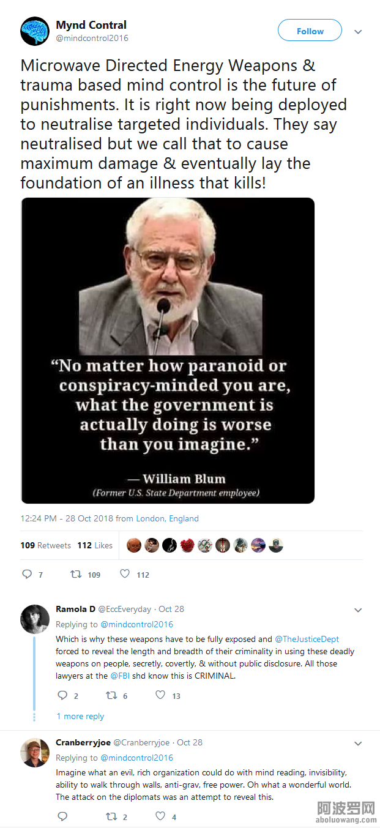This screenshot has width=380, height=828.
Task: Show 1 more reply
Action: (x=80, y=716)
